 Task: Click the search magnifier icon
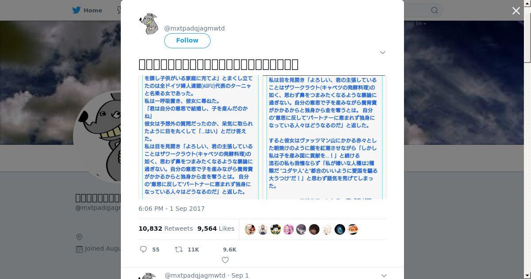click(x=435, y=10)
